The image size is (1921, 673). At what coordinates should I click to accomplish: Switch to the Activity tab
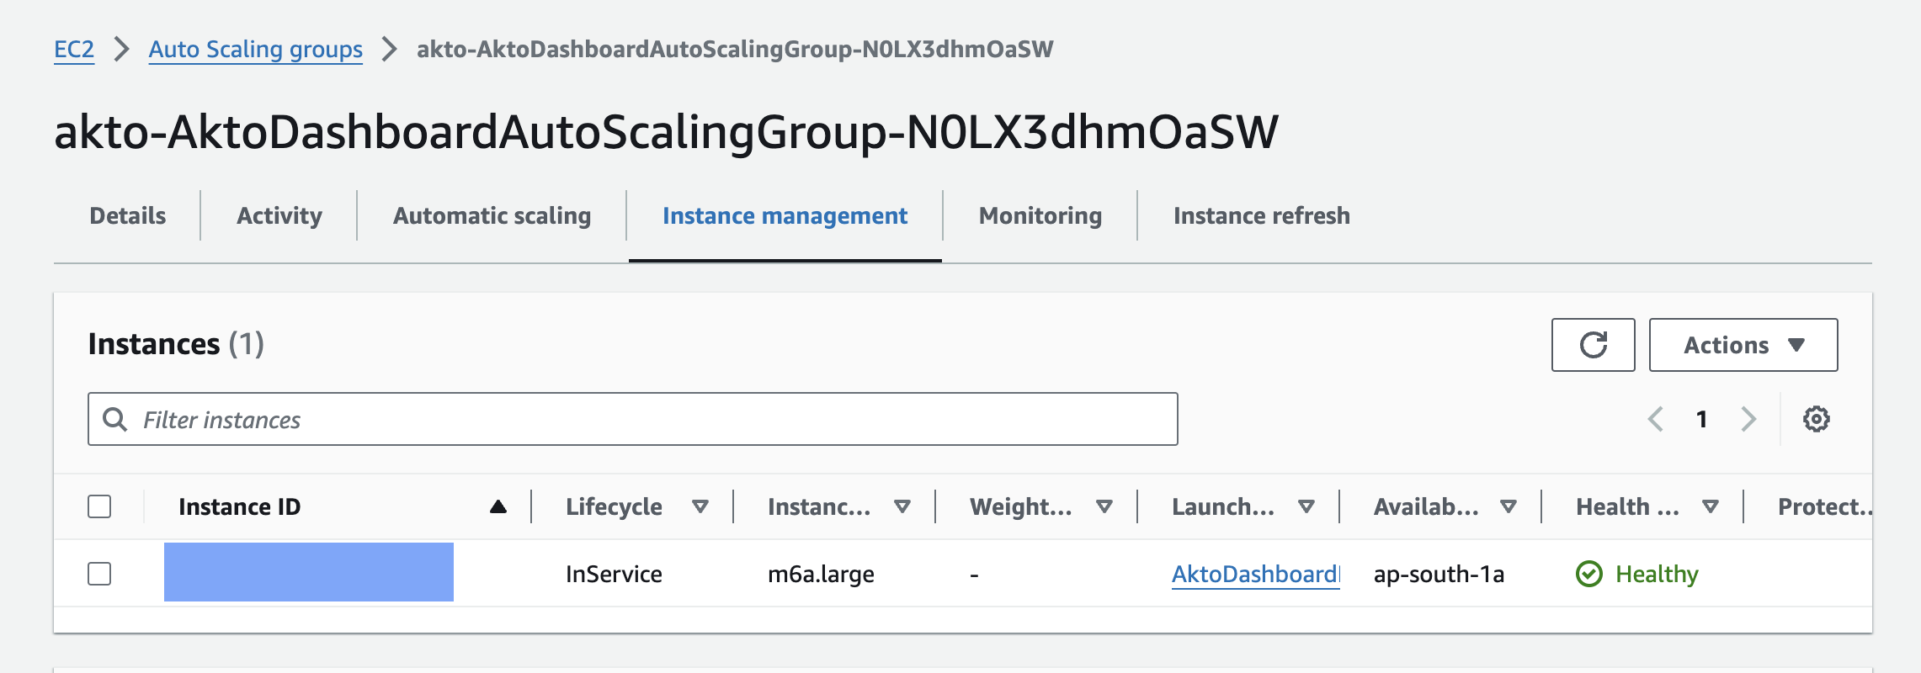(x=279, y=216)
